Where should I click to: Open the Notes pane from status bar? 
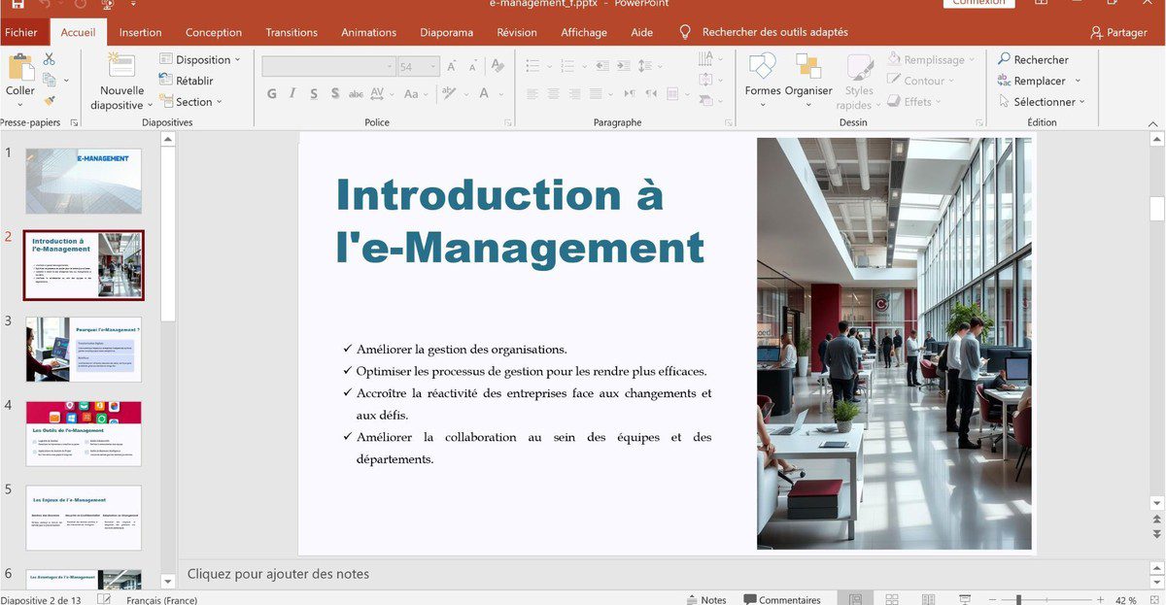pyautogui.click(x=706, y=600)
